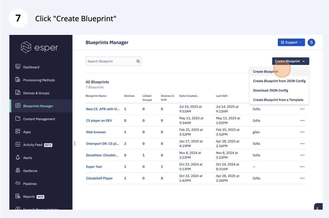The height and width of the screenshot is (218, 329).
Task: Click the Activity Feed icon
Action: click(18, 144)
